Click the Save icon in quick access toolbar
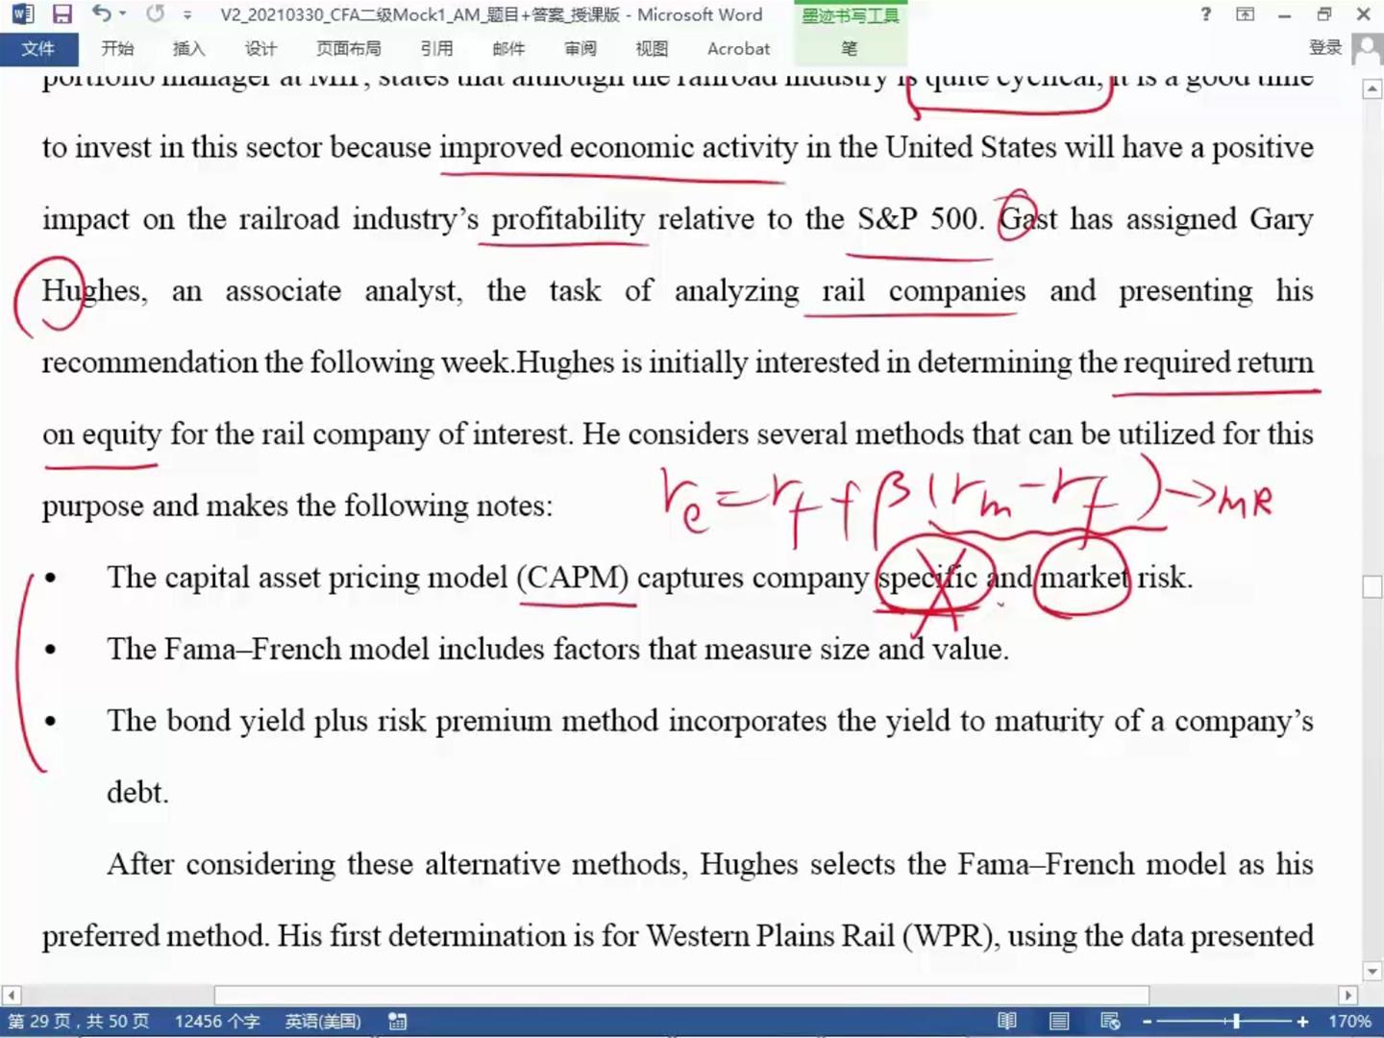 62,14
